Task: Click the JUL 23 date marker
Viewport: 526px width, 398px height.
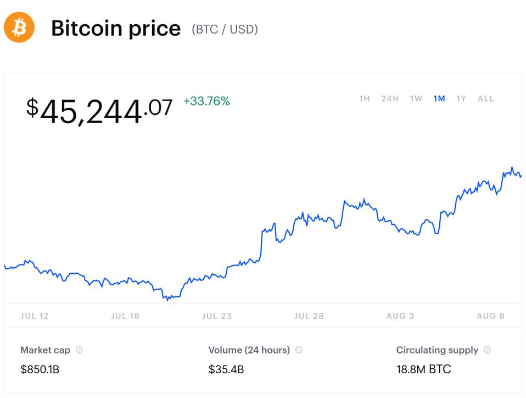Action: coord(217,316)
